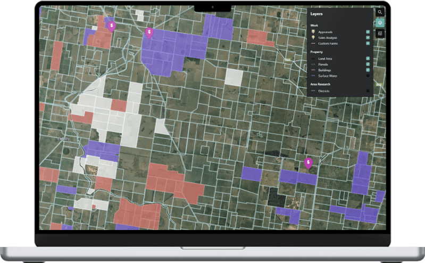This screenshot has height=263, width=425.
Task: Uncheck the Sales Analysis layer checkbox
Action: click(x=368, y=37)
